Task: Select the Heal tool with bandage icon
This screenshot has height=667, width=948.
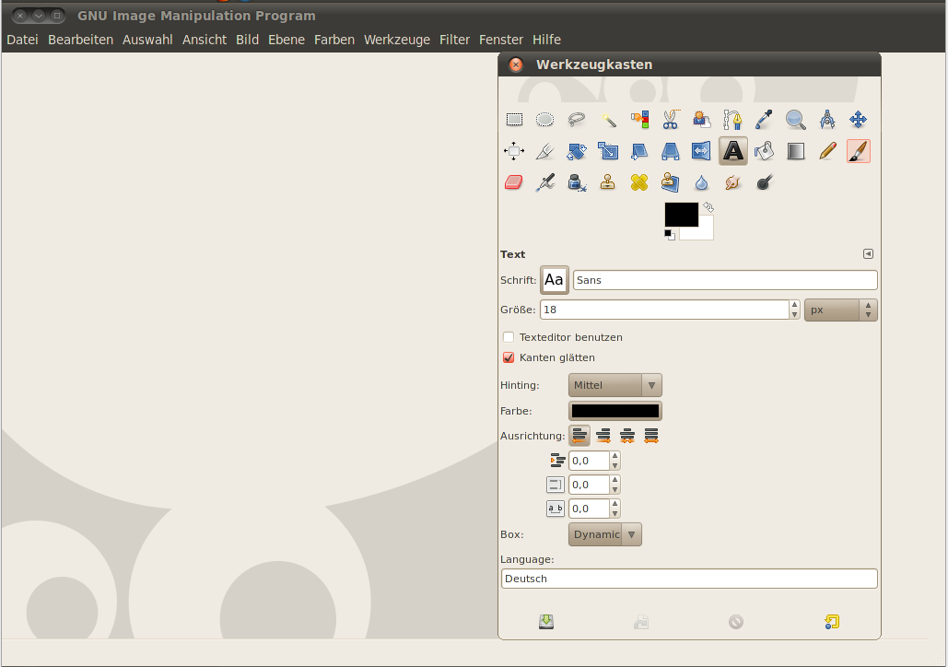Action: tap(638, 182)
